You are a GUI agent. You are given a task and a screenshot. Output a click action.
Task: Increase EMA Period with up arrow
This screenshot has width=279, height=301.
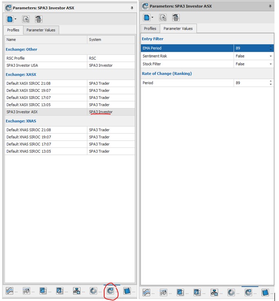pos(270,47)
